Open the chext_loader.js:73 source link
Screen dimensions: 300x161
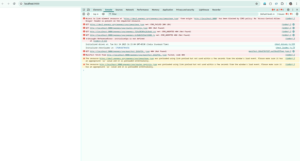(x=285, y=48)
